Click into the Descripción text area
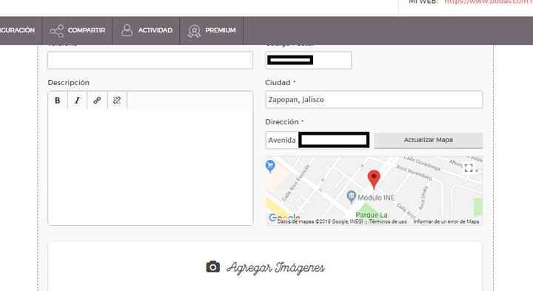This screenshot has height=291, width=533. (150, 167)
